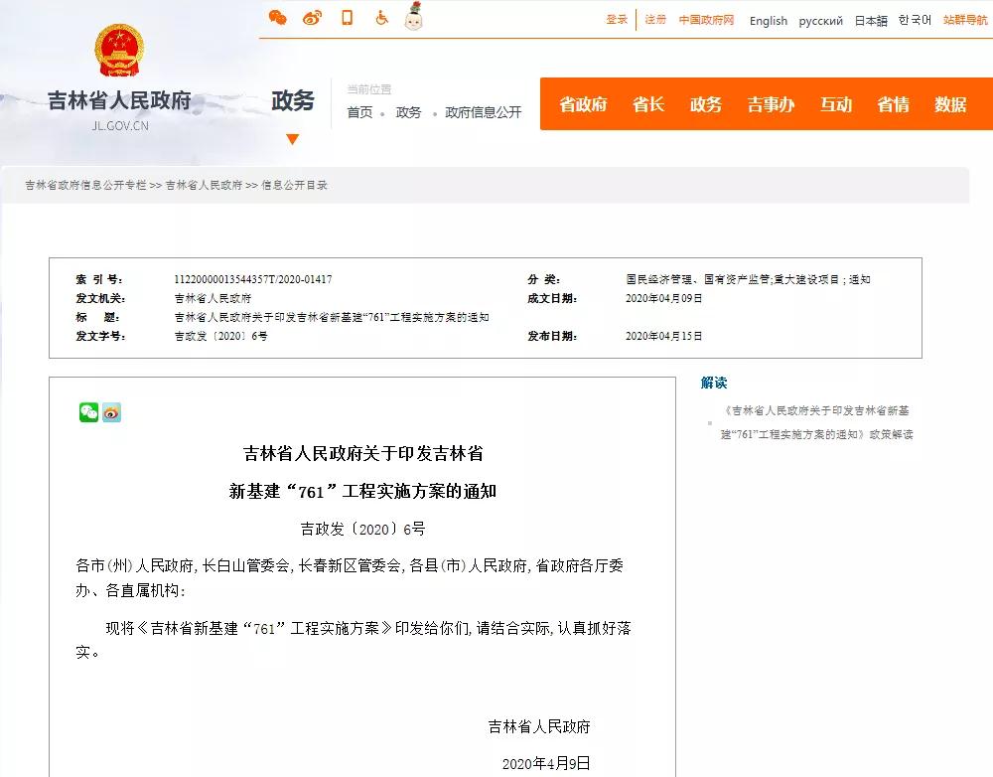Open the 站群导航 site navigation dropdown
This screenshot has height=777, width=993.
[964, 20]
